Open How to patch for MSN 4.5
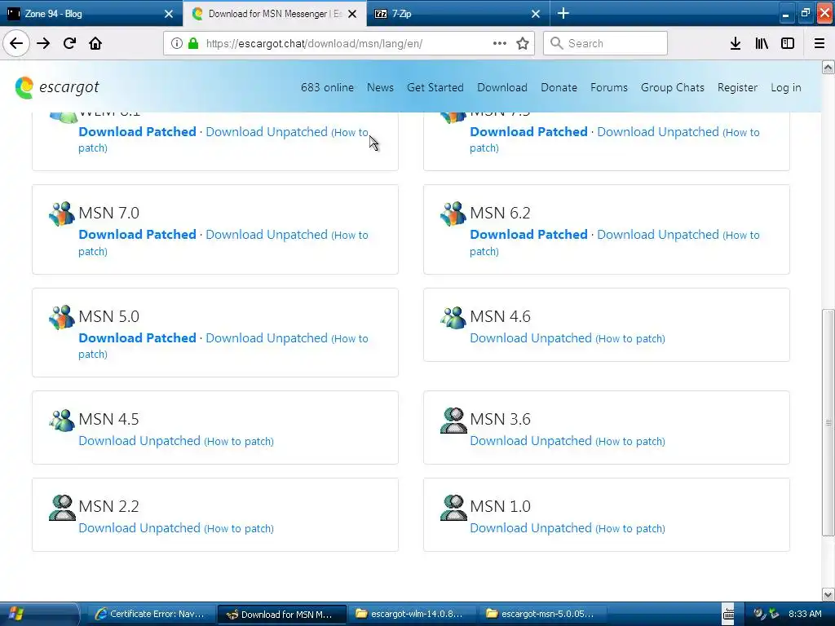 coord(239,441)
